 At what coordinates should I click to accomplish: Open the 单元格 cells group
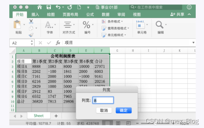pos(142,27)
